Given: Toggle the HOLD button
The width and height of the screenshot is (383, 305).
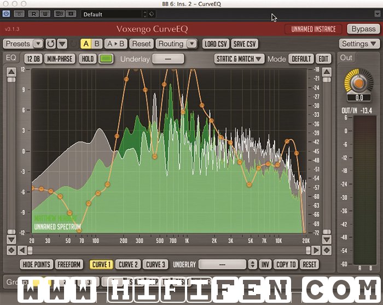Looking at the screenshot, I should click(88, 59).
